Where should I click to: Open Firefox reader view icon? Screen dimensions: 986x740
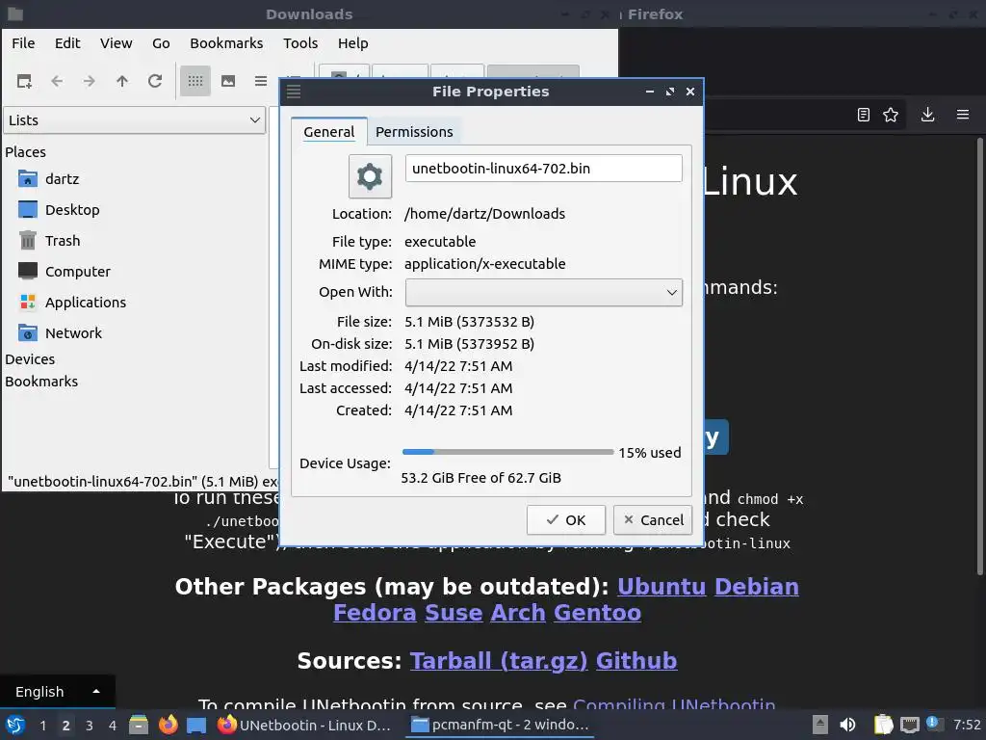pyautogui.click(x=864, y=115)
